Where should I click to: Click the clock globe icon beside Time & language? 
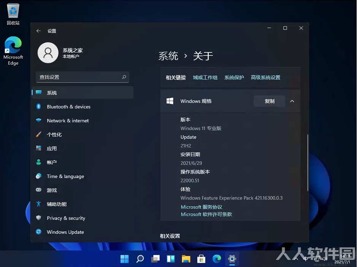tap(38, 176)
